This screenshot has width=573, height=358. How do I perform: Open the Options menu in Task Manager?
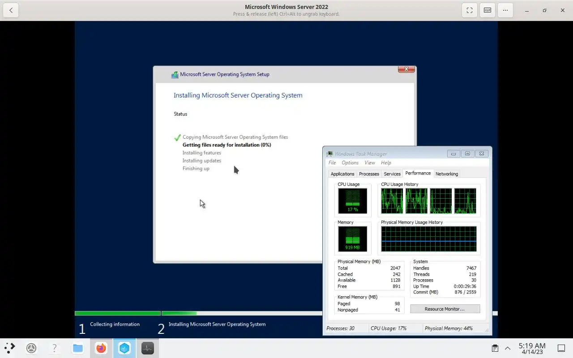(x=350, y=163)
